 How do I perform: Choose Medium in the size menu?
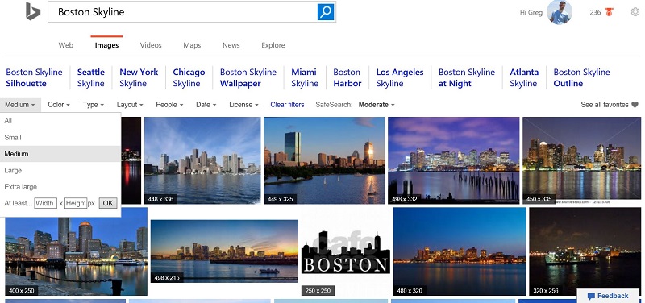point(60,154)
